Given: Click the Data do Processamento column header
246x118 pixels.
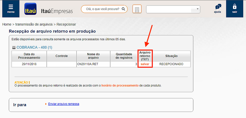Looking at the screenshot, I should (29, 56).
